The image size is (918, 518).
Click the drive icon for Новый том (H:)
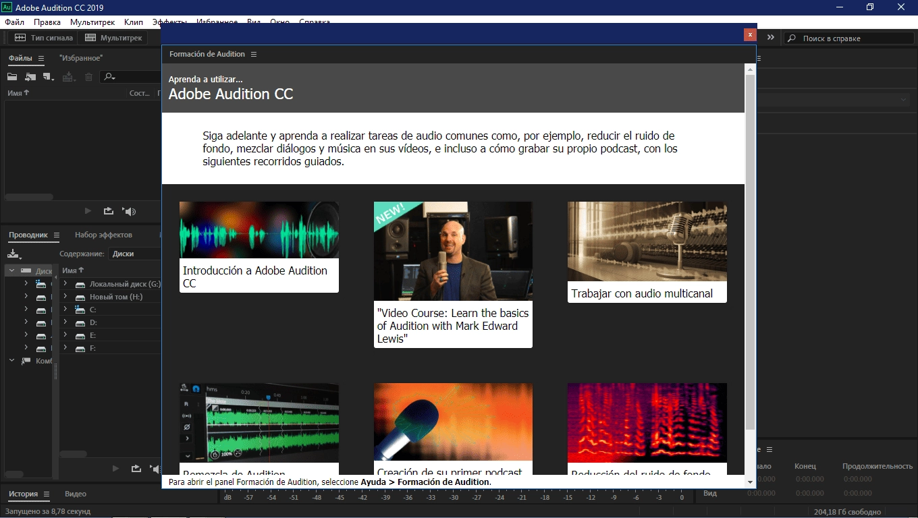click(80, 297)
